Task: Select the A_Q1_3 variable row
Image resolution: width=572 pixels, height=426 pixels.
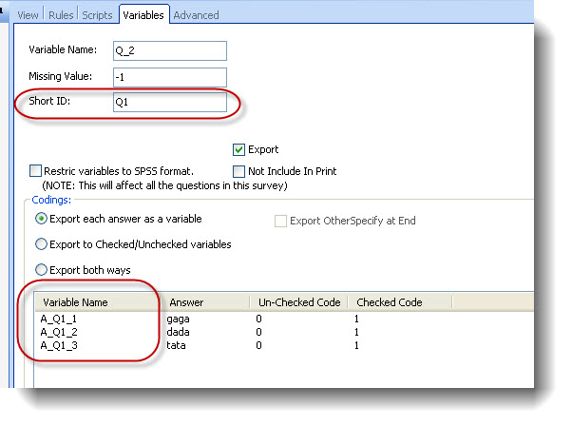Action: click(x=59, y=345)
